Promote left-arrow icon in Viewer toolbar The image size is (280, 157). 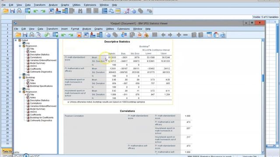163,35
